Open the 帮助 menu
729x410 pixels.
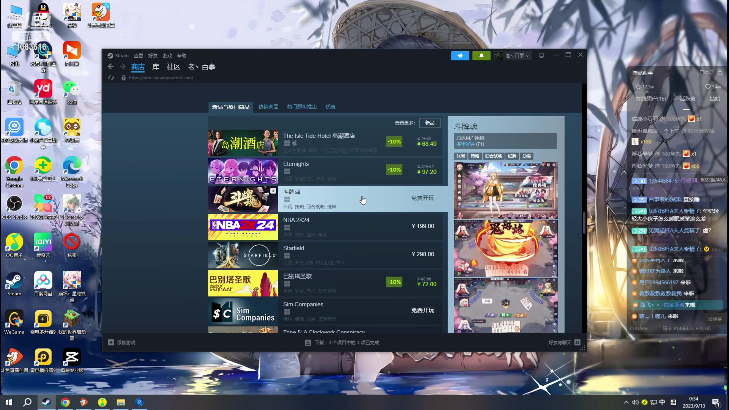pyautogui.click(x=181, y=56)
